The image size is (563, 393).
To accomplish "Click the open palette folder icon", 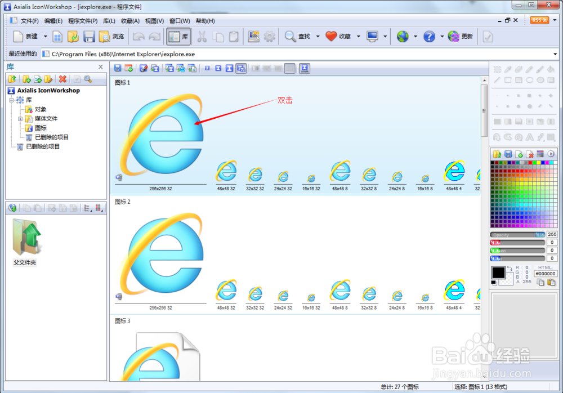I will [x=497, y=154].
